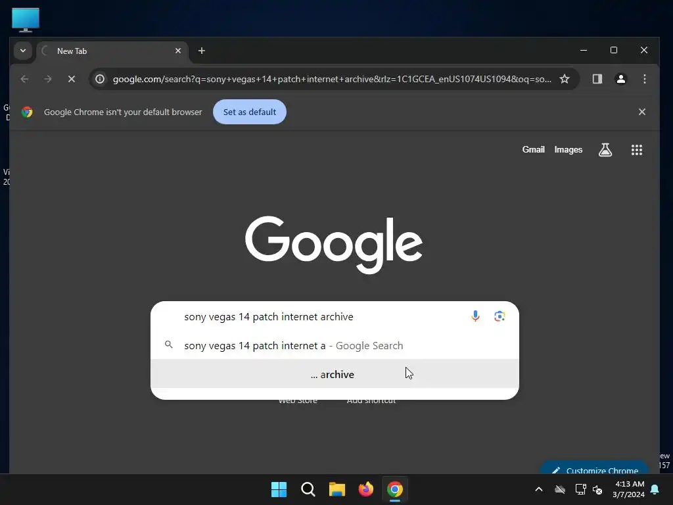The height and width of the screenshot is (505, 673).
Task: Go forward with the forward arrow
Action: [48, 79]
